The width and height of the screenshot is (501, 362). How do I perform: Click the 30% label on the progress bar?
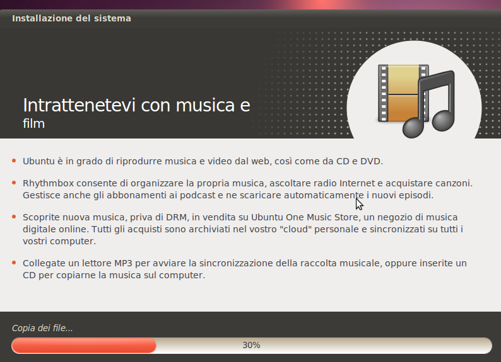coord(251,346)
